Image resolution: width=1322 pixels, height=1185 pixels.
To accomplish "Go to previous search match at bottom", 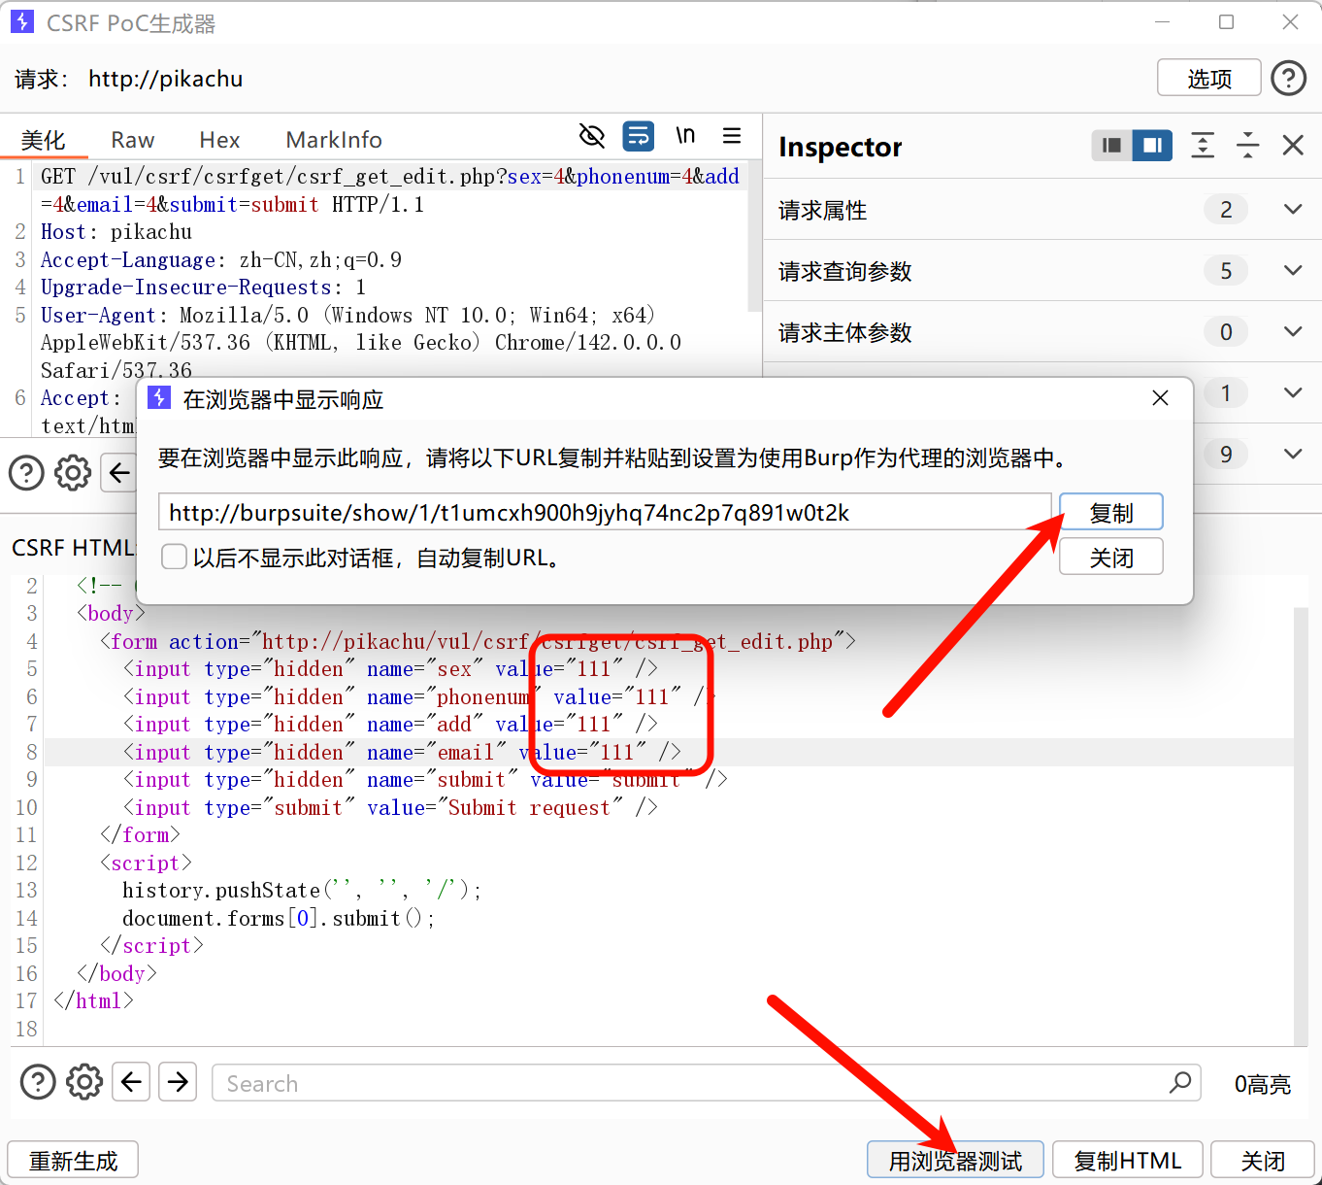I will point(131,1082).
